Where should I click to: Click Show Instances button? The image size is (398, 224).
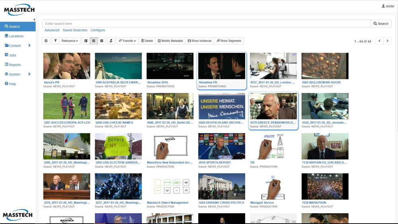pyautogui.click(x=200, y=41)
